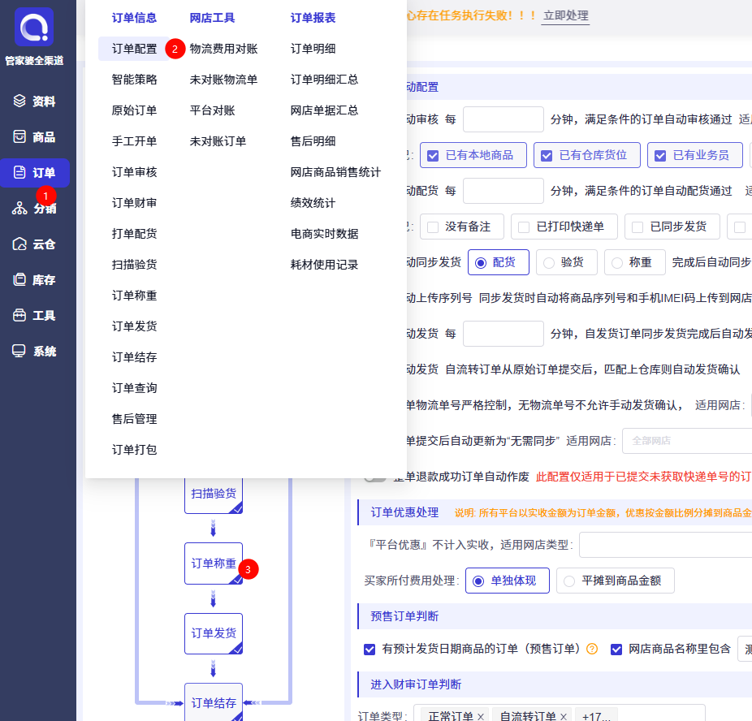
Task: Toggle 有预计发货日期商品的订单 checkbox
Action: [370, 649]
